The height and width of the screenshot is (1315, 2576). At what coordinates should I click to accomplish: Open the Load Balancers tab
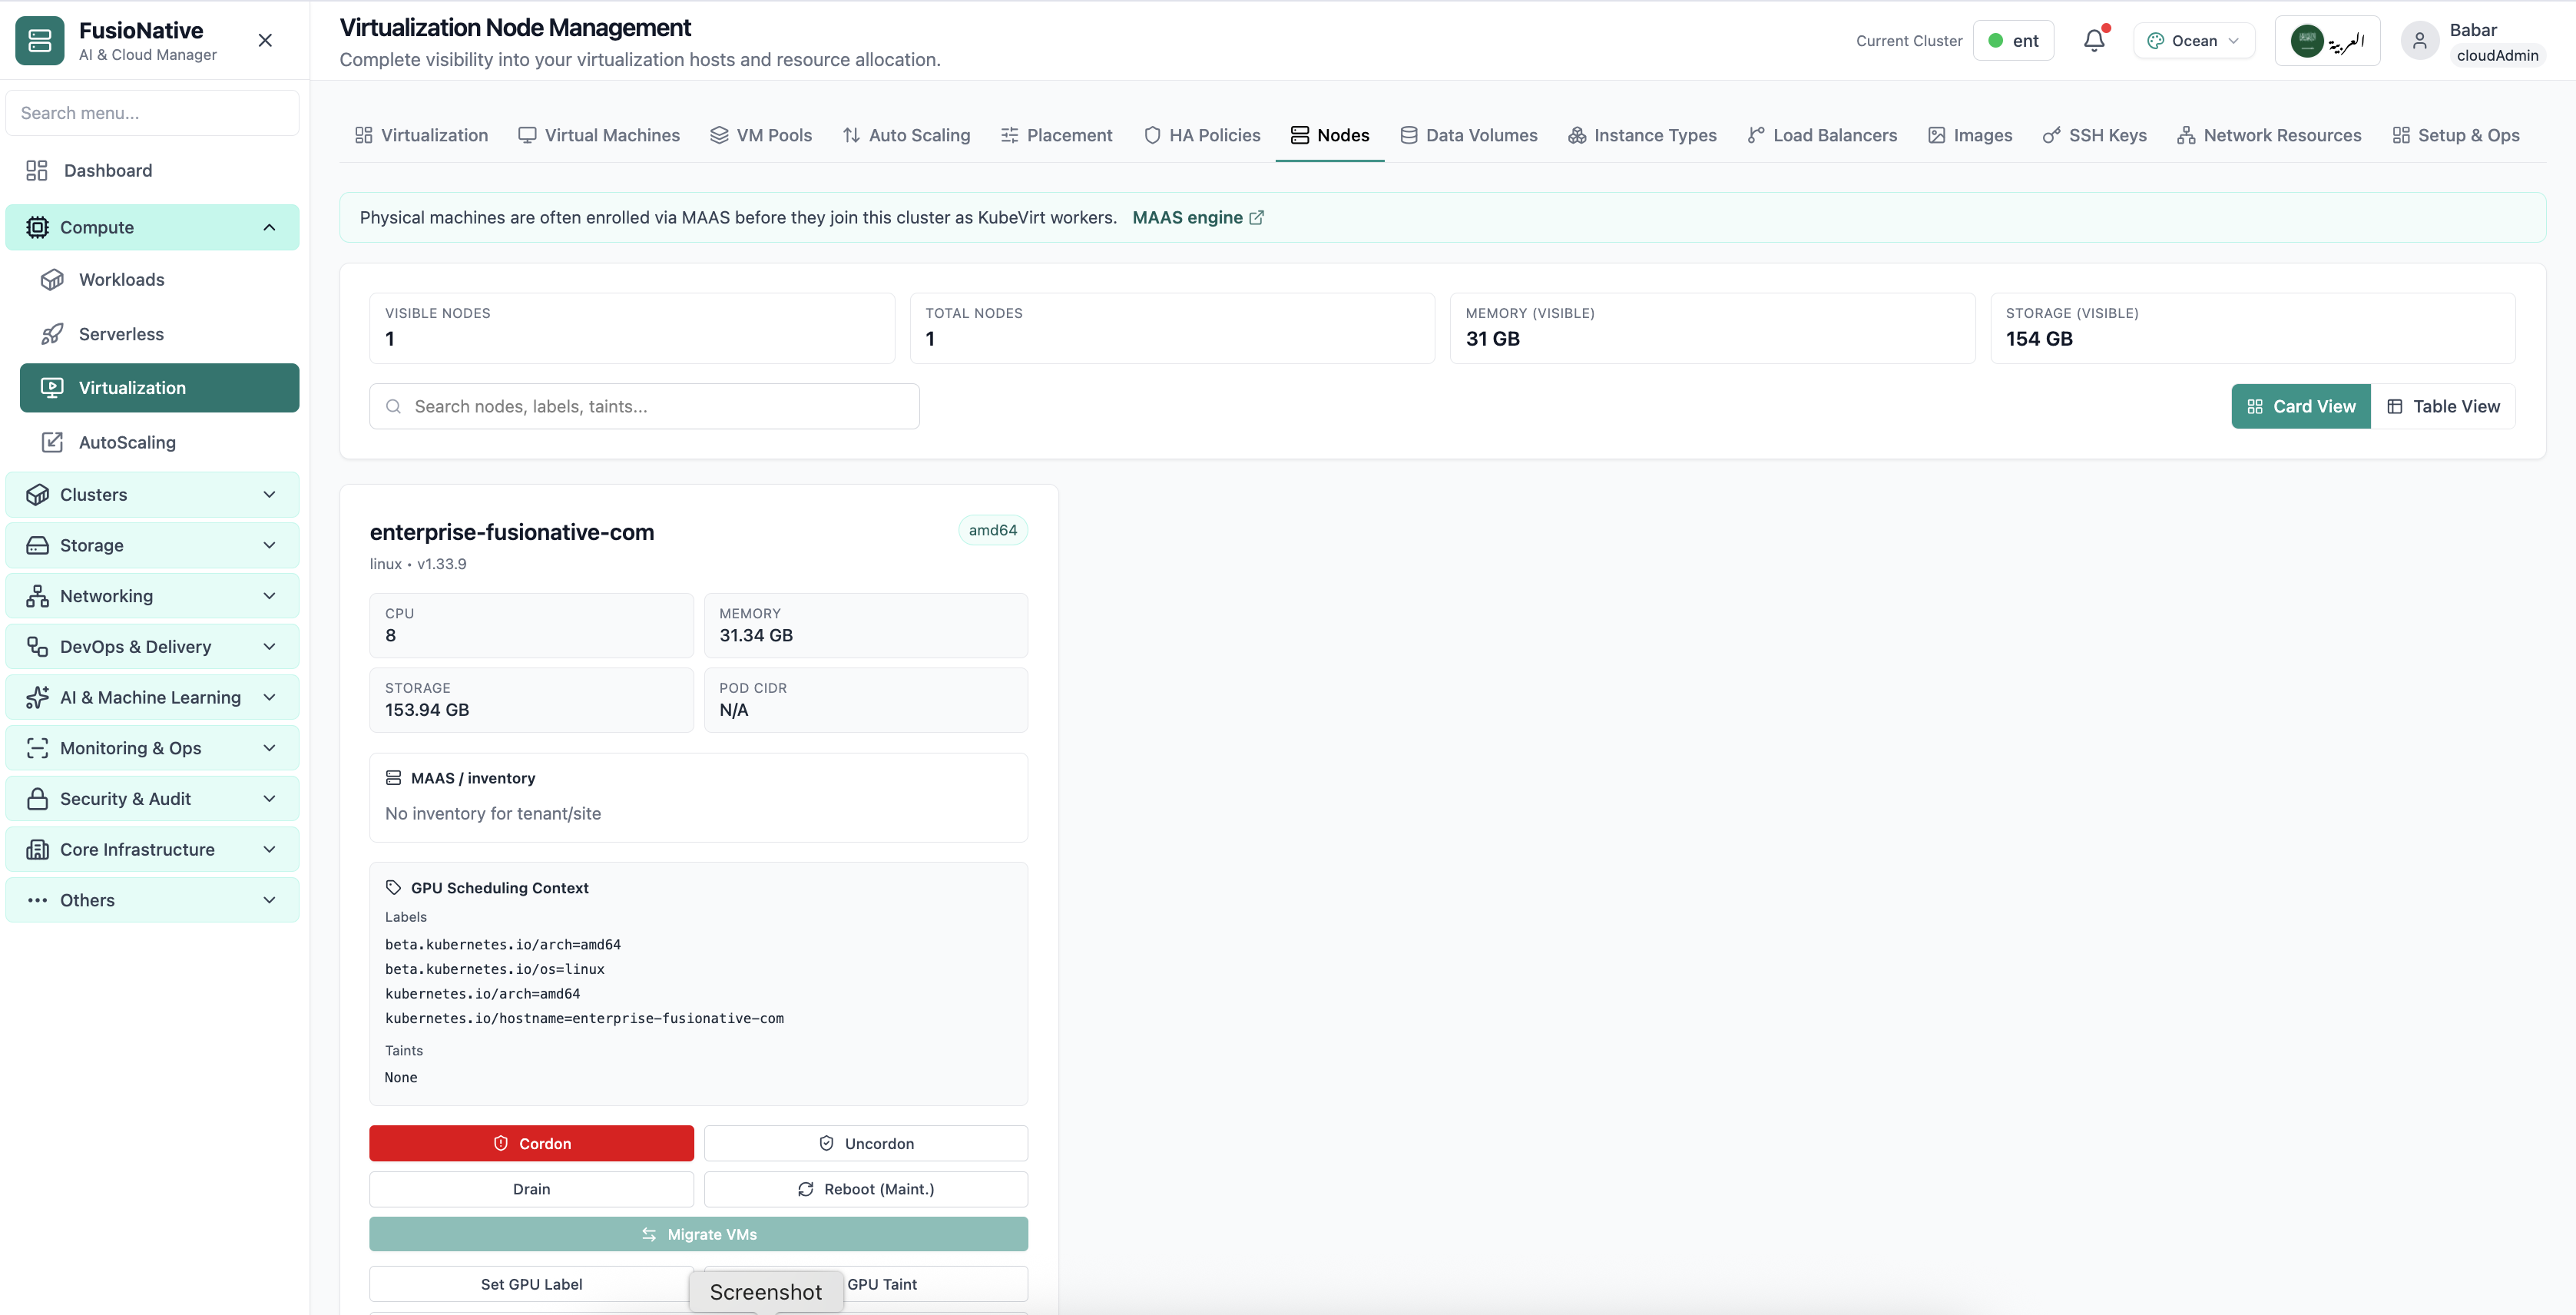(x=1821, y=135)
